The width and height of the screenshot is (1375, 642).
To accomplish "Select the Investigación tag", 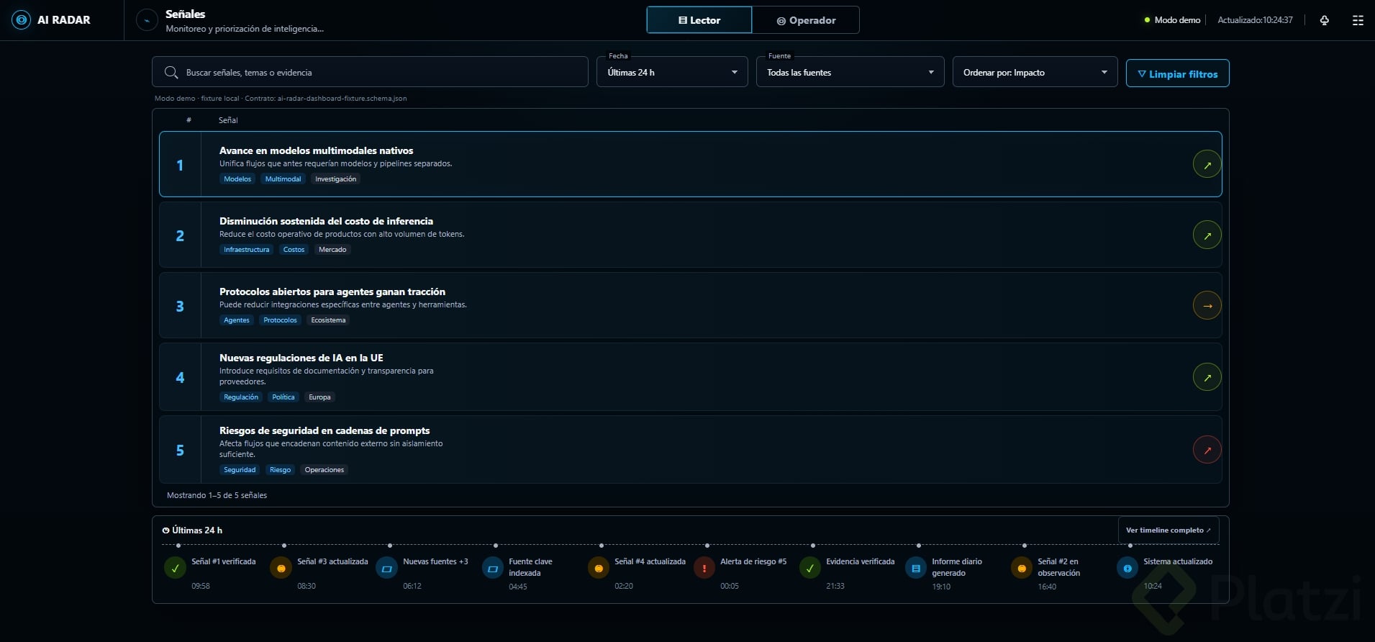I will [x=335, y=179].
